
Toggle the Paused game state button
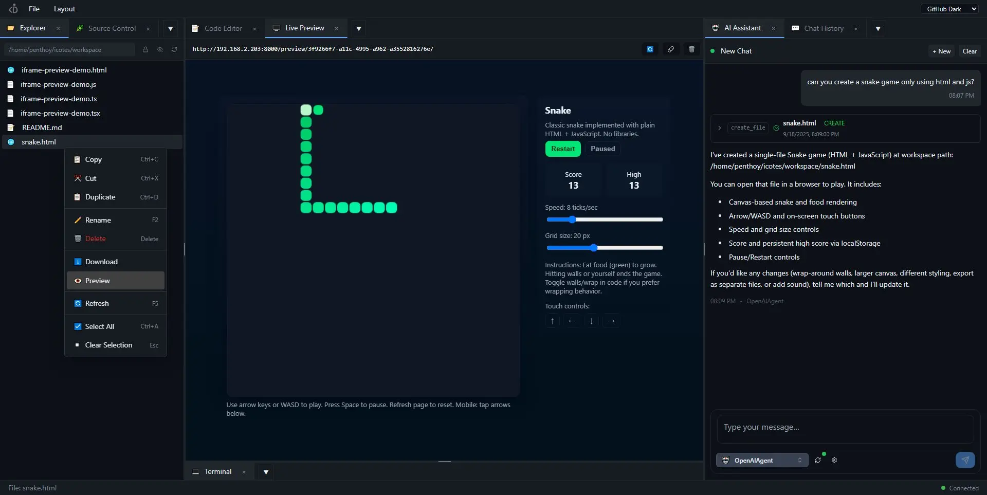coord(602,149)
